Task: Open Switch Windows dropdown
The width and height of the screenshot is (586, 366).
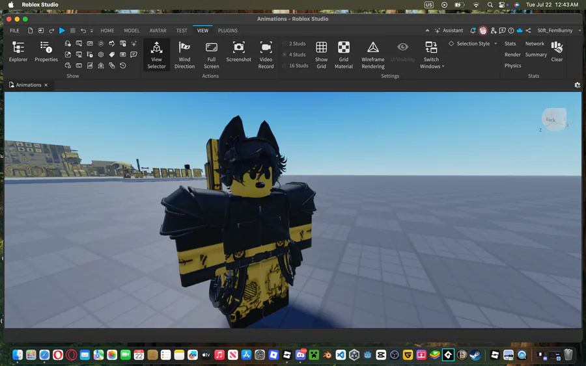Action: 431,55
